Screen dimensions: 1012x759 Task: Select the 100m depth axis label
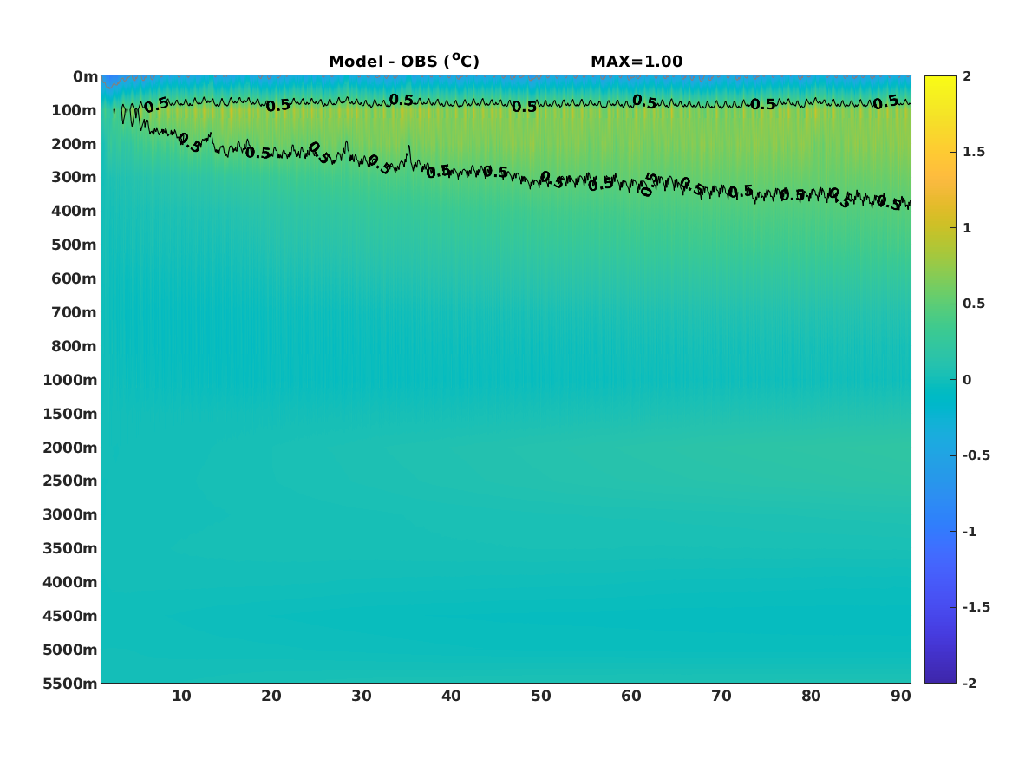pos(75,110)
